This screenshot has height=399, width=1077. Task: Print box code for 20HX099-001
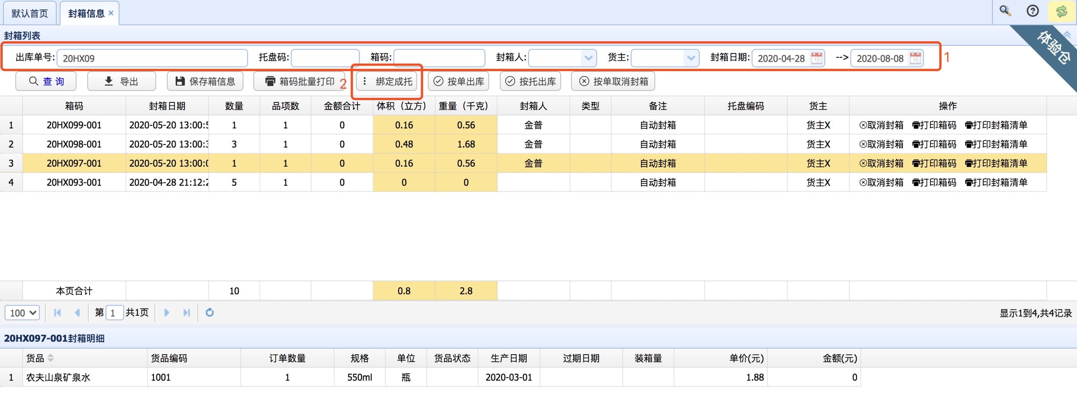(x=934, y=125)
